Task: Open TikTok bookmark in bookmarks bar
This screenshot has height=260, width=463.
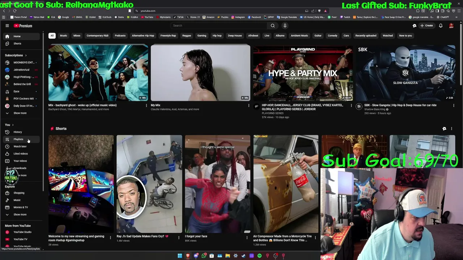Action: tap(179, 17)
